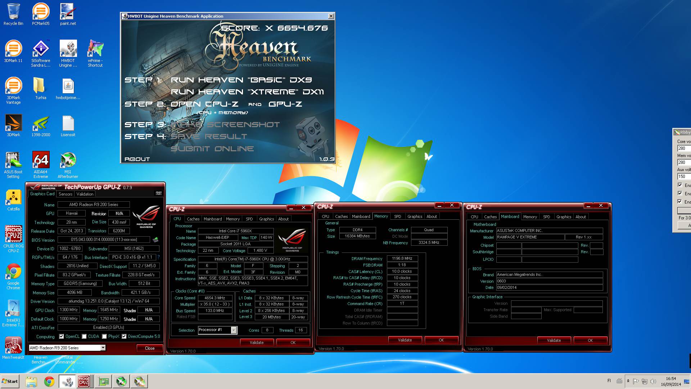
Task: Click Close button in GPU-Z
Action: [x=150, y=348]
